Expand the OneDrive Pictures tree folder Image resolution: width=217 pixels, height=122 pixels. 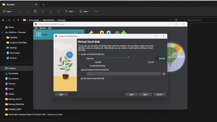click(x=4, y=58)
